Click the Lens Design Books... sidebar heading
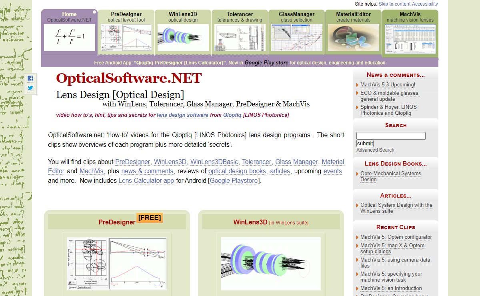This screenshot has height=296, width=480. [x=396, y=164]
